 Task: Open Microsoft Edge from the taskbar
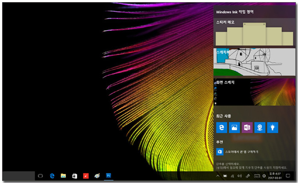(52, 175)
